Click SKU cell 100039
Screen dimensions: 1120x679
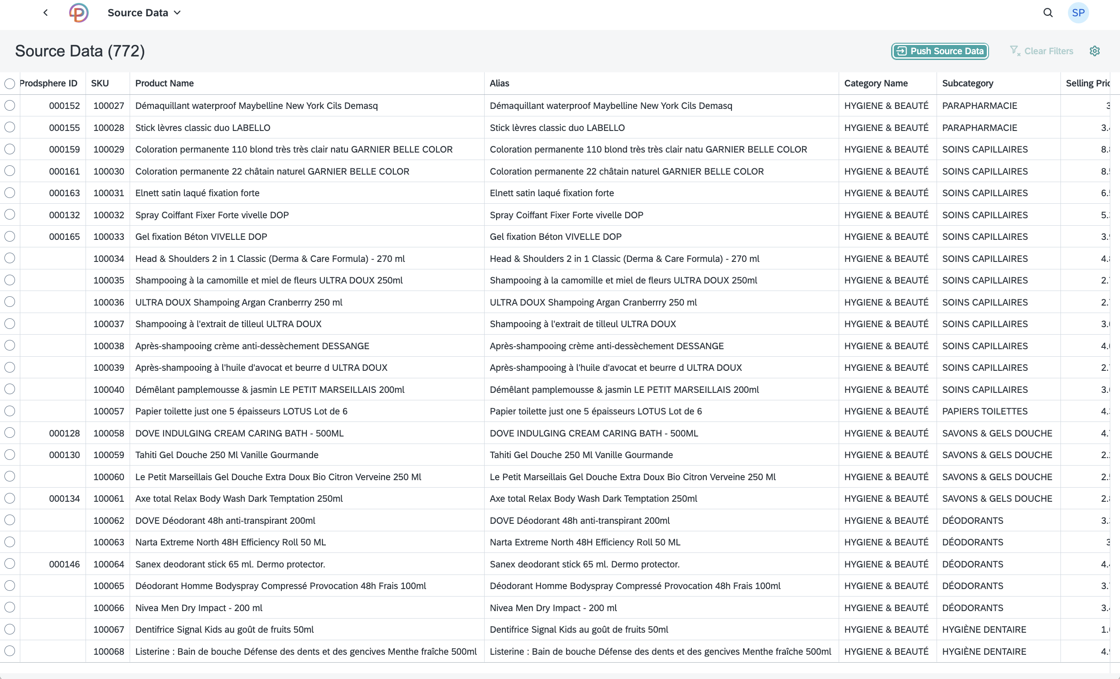pos(108,368)
